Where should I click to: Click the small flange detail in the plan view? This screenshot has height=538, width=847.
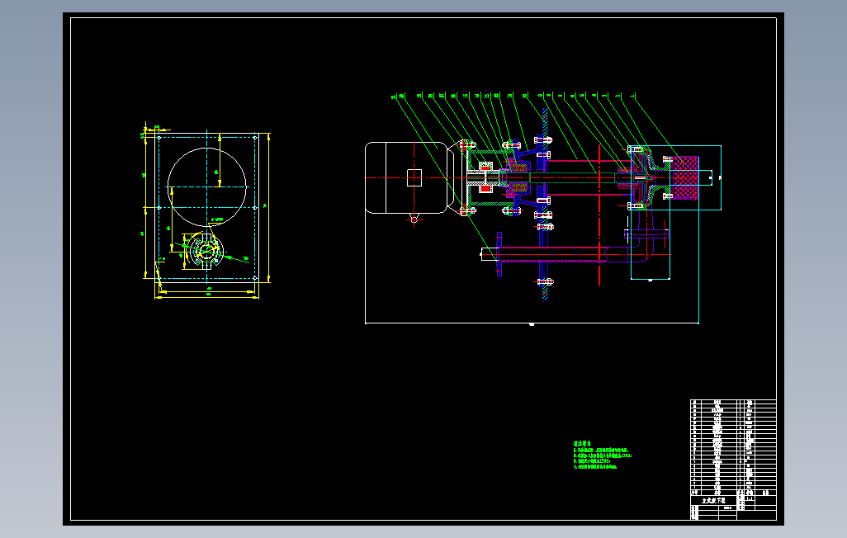coord(206,250)
